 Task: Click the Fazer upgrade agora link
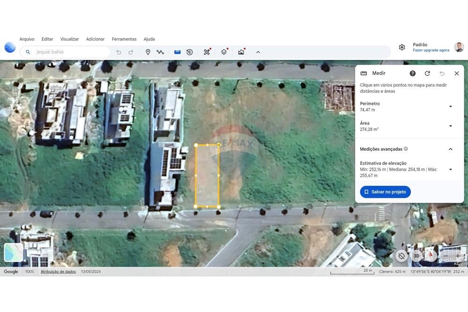click(x=431, y=50)
